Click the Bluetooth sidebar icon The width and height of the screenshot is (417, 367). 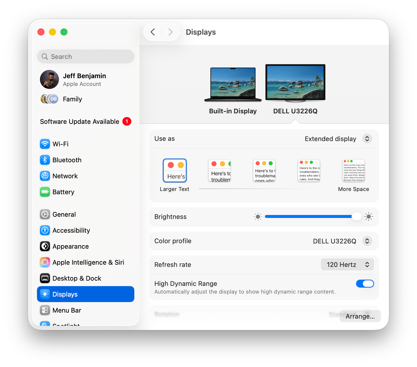(45, 160)
